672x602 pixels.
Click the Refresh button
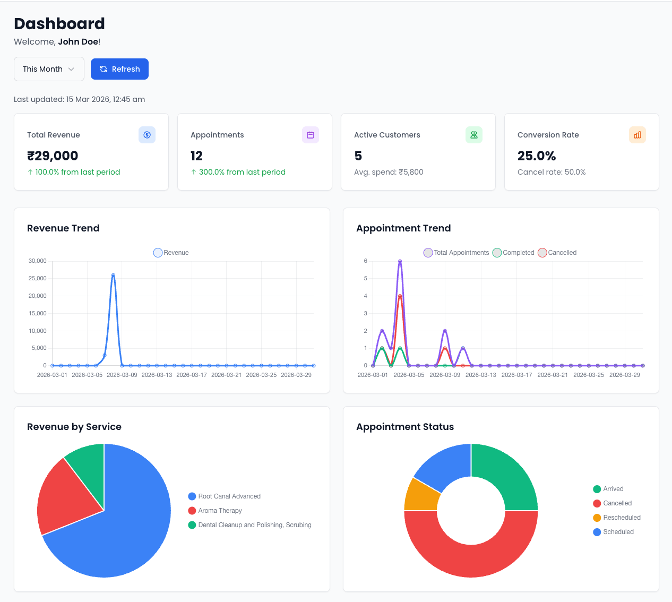click(119, 69)
